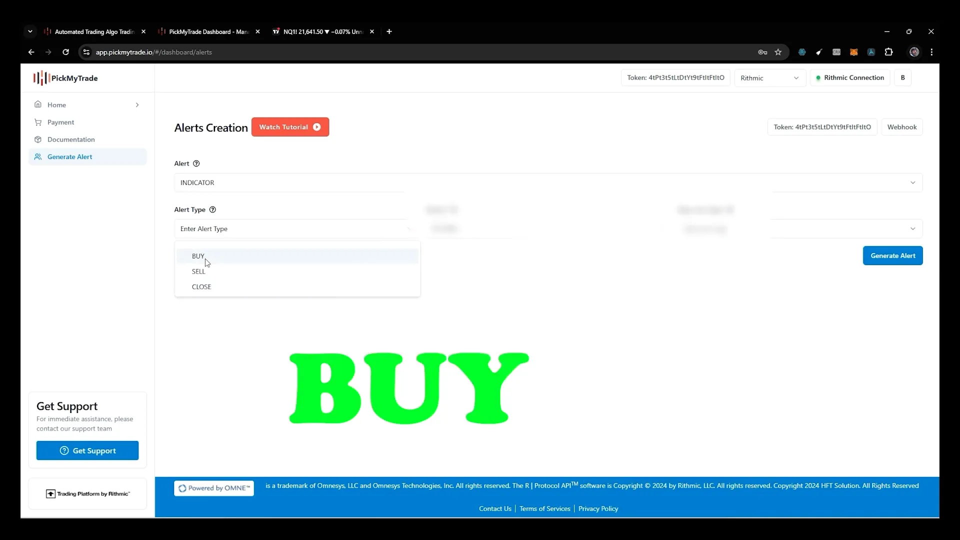Click the Home sidebar icon
This screenshot has height=540, width=960.
coord(37,104)
